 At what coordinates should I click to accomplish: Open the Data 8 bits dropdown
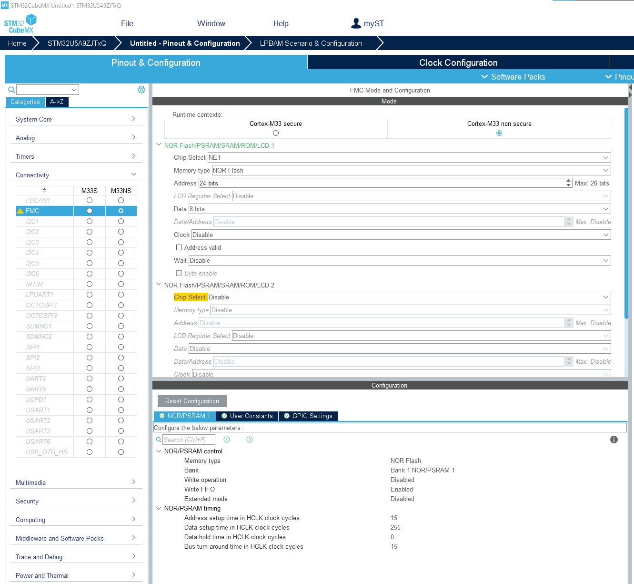point(400,209)
